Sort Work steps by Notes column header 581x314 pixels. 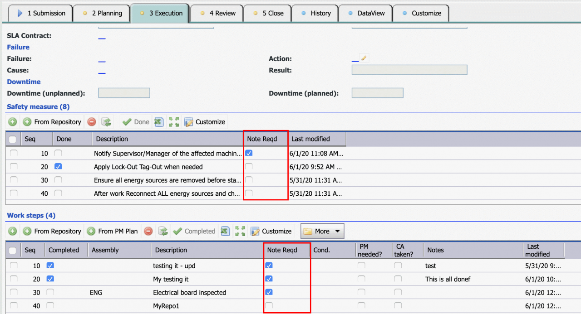pos(473,250)
